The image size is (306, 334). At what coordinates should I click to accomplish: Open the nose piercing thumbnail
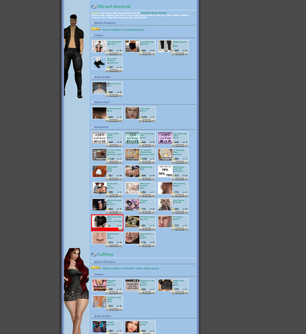99,238
